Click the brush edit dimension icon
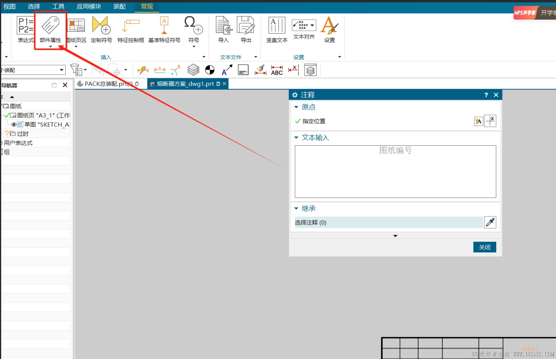The image size is (556, 359). point(261,70)
